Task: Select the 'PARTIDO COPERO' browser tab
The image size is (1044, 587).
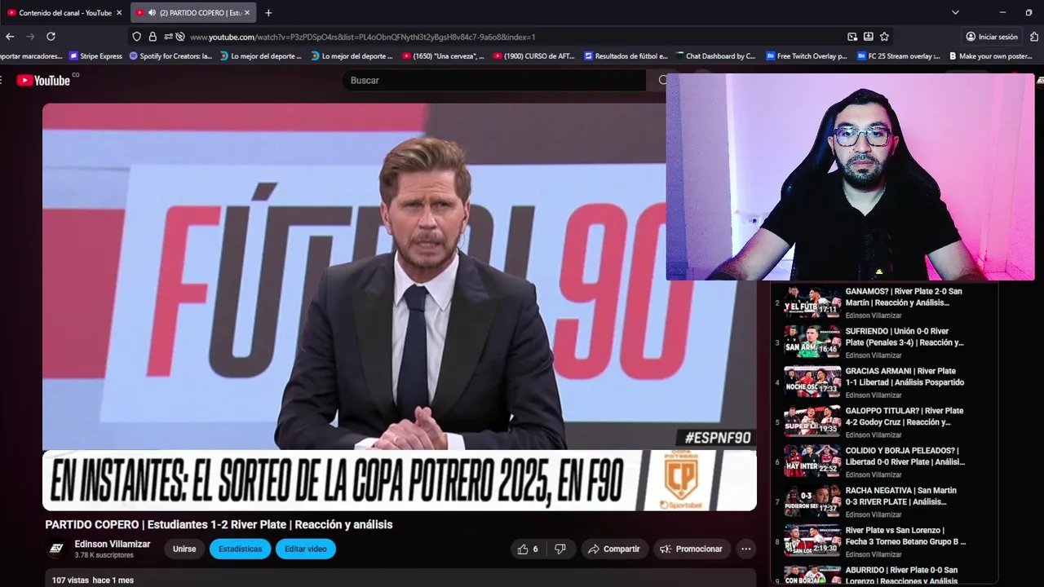Action: click(192, 13)
